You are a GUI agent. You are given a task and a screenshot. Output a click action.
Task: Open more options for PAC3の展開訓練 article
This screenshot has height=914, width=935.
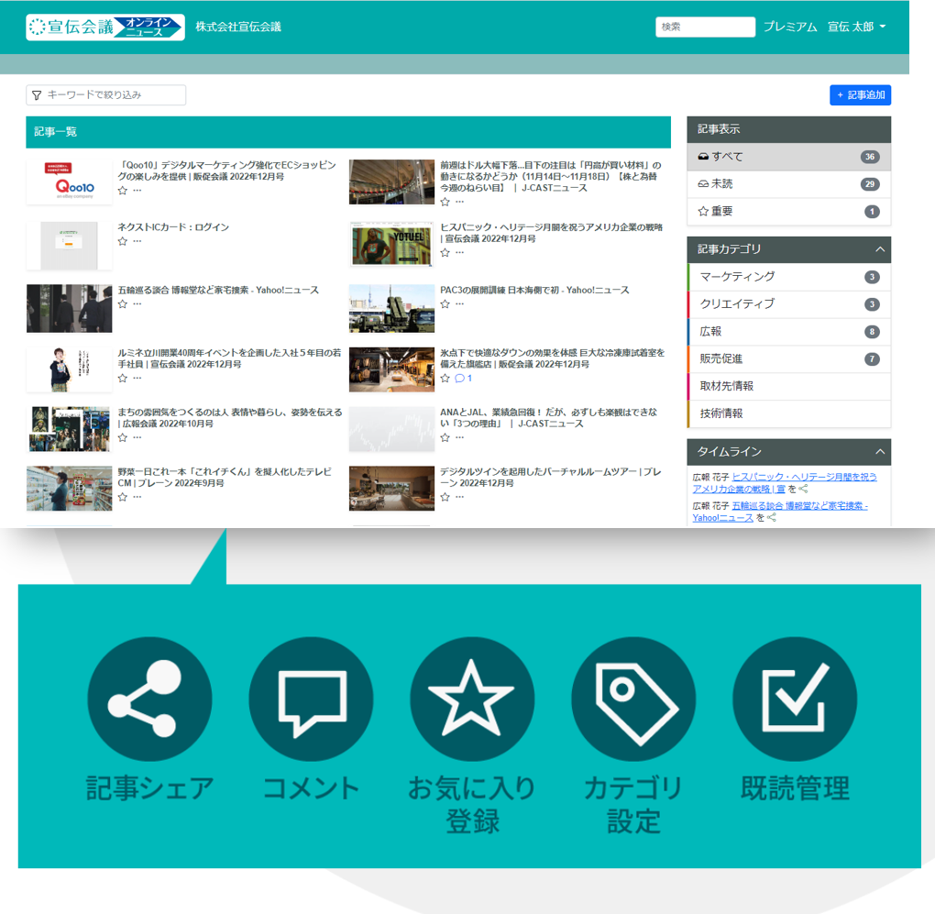[460, 304]
